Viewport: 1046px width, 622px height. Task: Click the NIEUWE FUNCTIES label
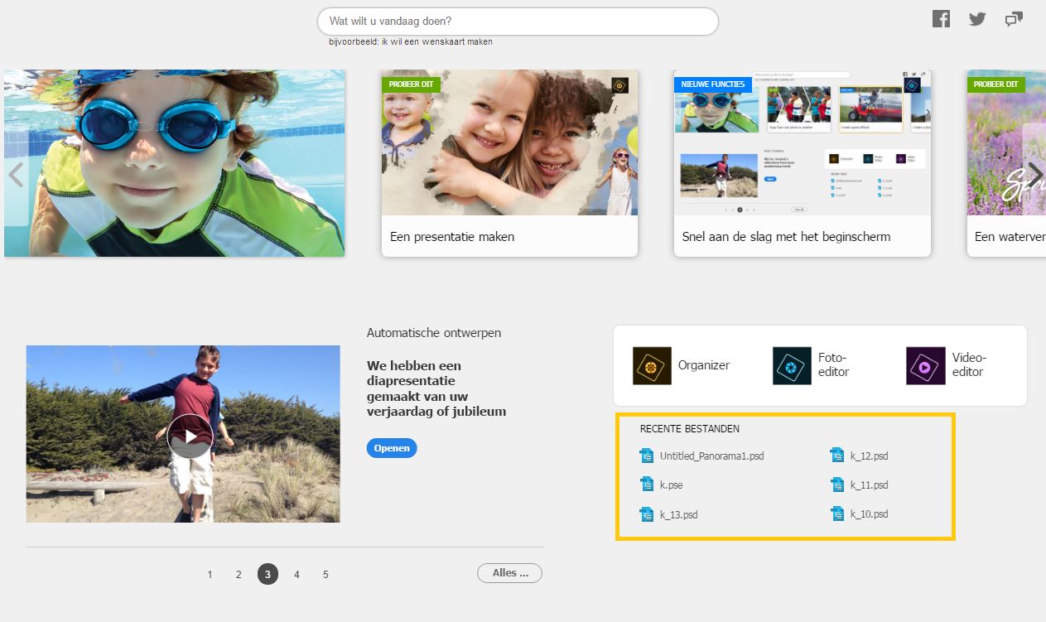coord(713,84)
